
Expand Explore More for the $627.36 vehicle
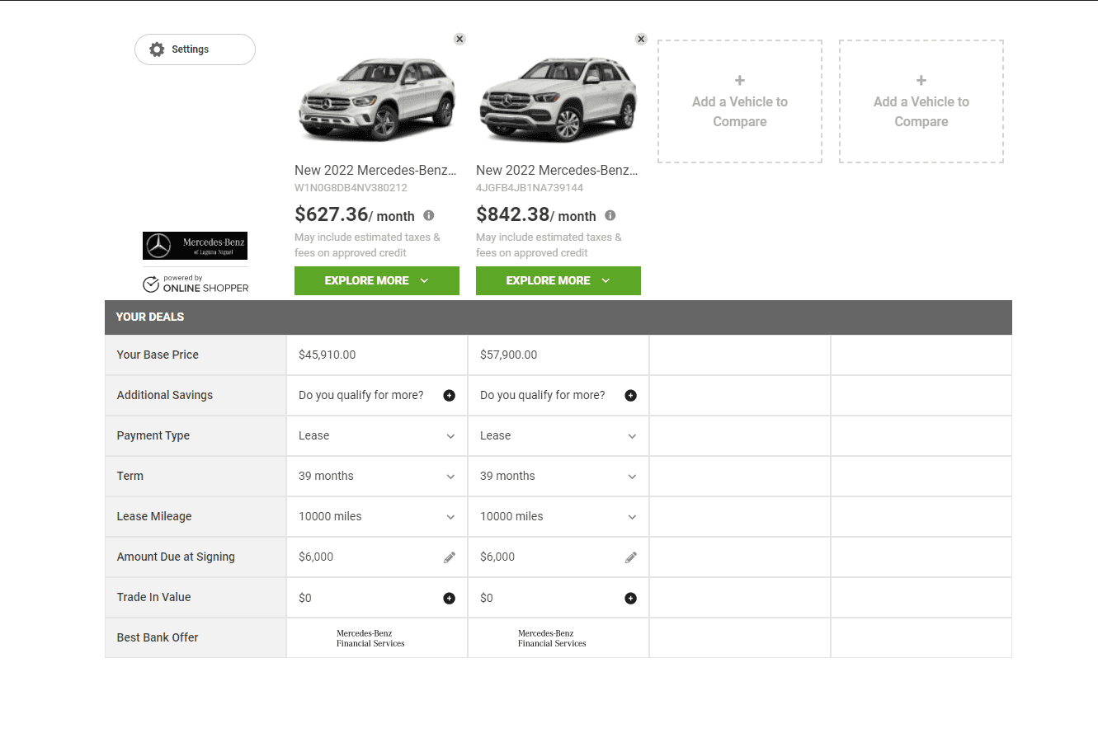(377, 280)
